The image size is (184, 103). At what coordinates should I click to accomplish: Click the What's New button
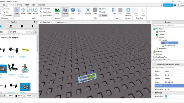click(168, 5)
